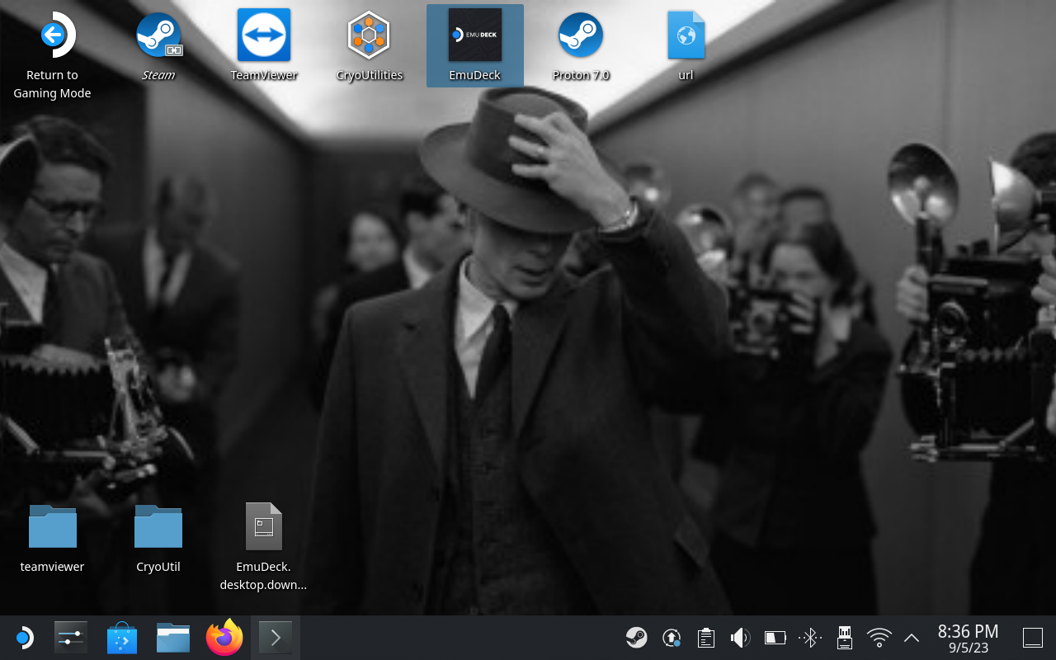1056x660 pixels.
Task: Open Dolphin file manager in taskbar
Action: click(x=173, y=638)
